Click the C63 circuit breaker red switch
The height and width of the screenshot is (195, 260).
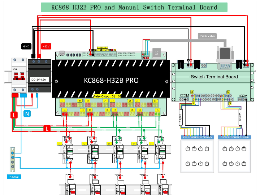19,76
